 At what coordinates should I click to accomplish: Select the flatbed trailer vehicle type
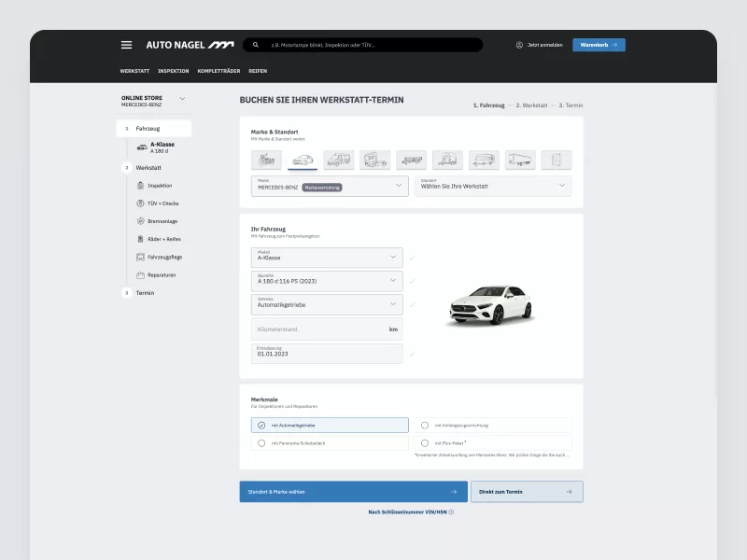click(411, 160)
